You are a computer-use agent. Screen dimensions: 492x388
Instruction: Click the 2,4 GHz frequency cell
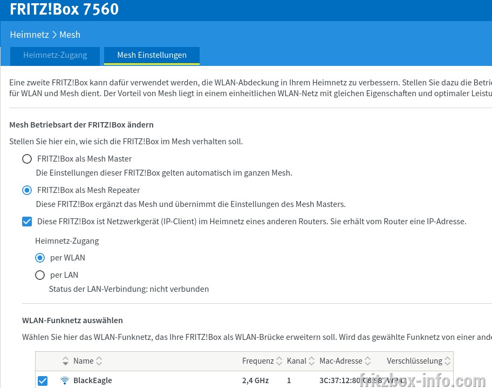[x=255, y=380]
